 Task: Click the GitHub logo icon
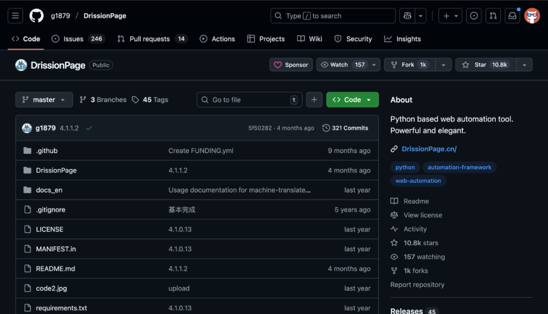click(37, 16)
